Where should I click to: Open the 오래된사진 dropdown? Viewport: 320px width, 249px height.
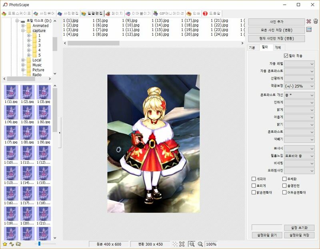[299, 171]
